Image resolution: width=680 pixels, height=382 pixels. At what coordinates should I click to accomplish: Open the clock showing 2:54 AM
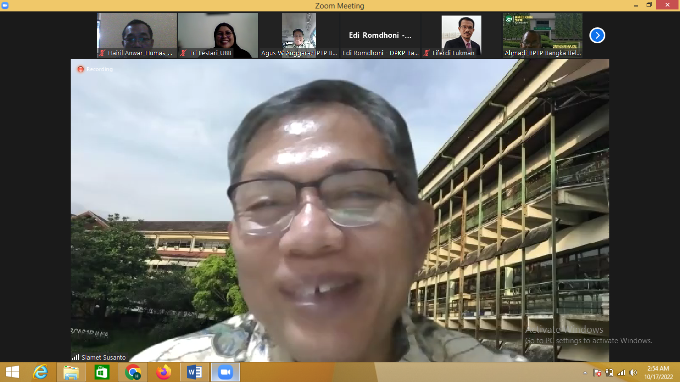tap(658, 372)
